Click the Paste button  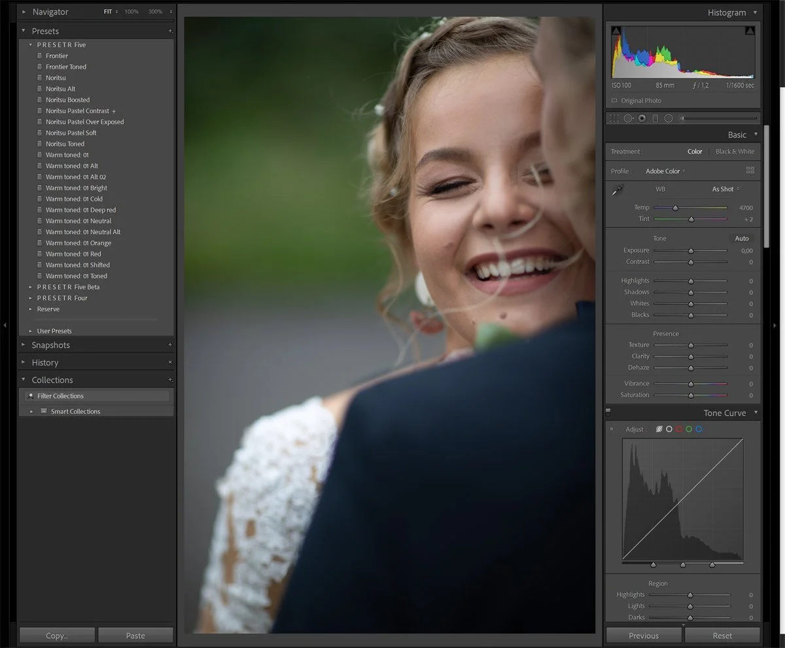(135, 636)
